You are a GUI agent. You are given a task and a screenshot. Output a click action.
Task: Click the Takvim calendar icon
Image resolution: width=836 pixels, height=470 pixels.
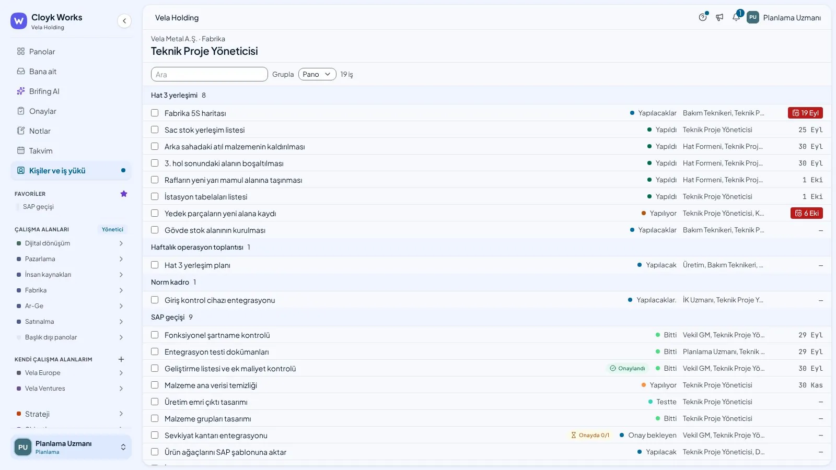click(21, 150)
